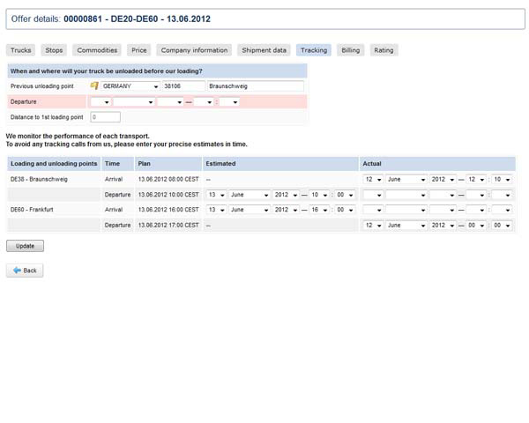The height and width of the screenshot is (423, 529).
Task: Switch to the Stops tab
Action: click(55, 50)
